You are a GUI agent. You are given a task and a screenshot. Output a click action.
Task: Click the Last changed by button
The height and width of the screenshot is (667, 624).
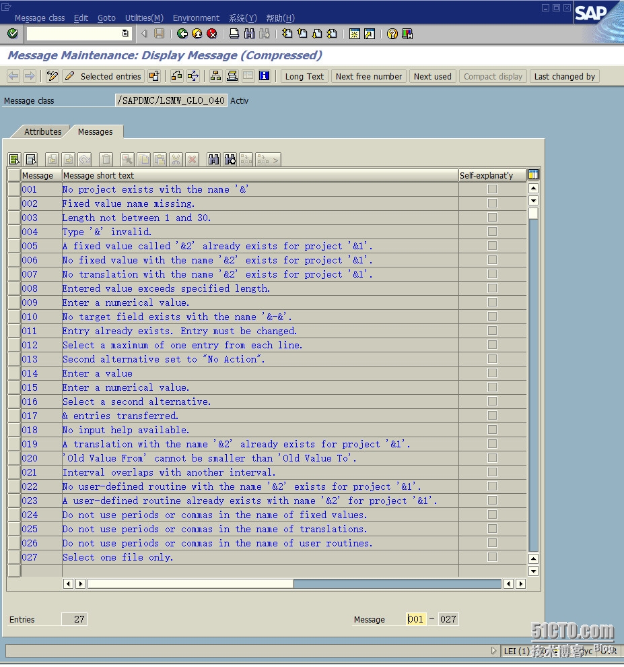[x=565, y=76]
